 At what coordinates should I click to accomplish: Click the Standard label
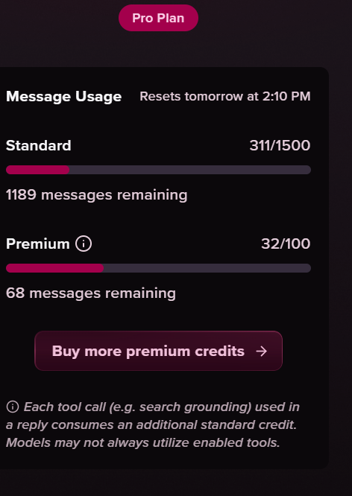click(x=39, y=145)
